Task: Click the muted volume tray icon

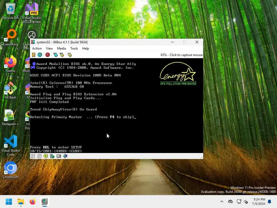Action: (246, 201)
